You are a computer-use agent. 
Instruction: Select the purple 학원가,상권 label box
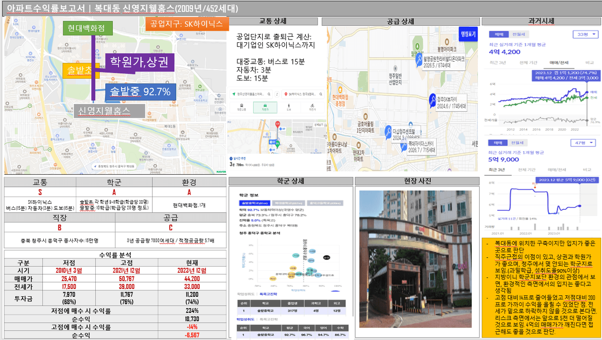(x=140, y=62)
